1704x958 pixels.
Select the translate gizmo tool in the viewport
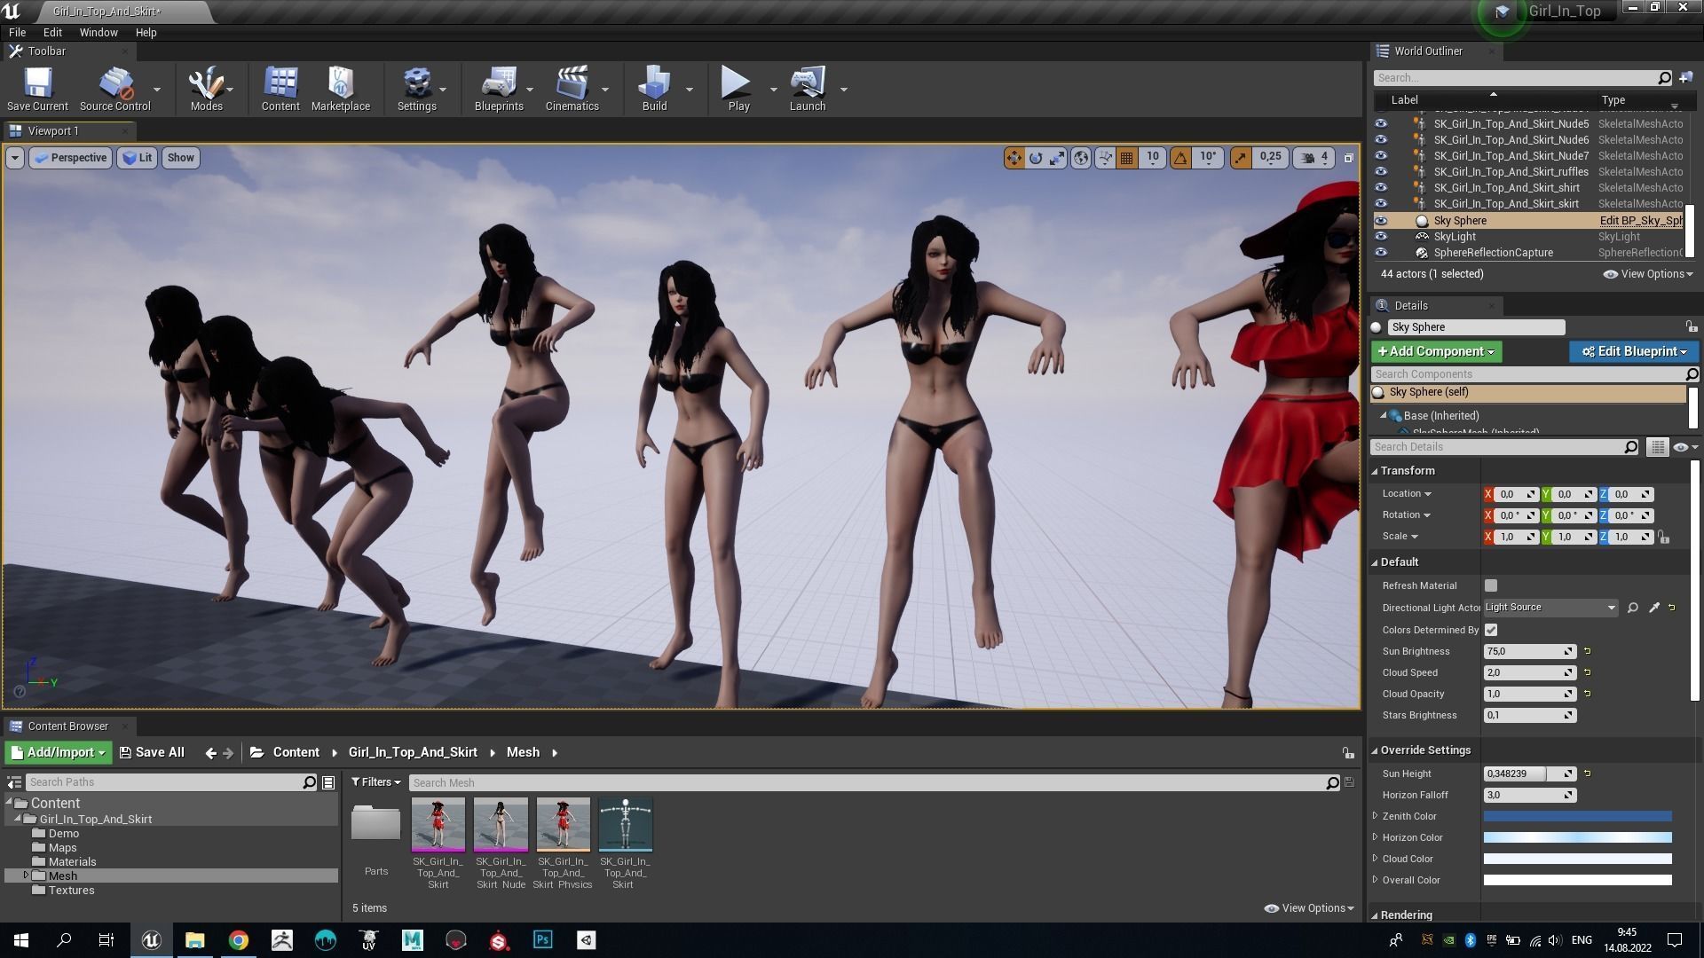1014,158
